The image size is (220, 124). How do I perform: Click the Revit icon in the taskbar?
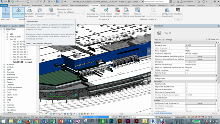[x=153, y=121]
